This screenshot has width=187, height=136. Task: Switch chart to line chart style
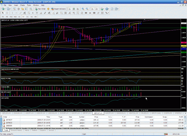[x=78, y=9]
